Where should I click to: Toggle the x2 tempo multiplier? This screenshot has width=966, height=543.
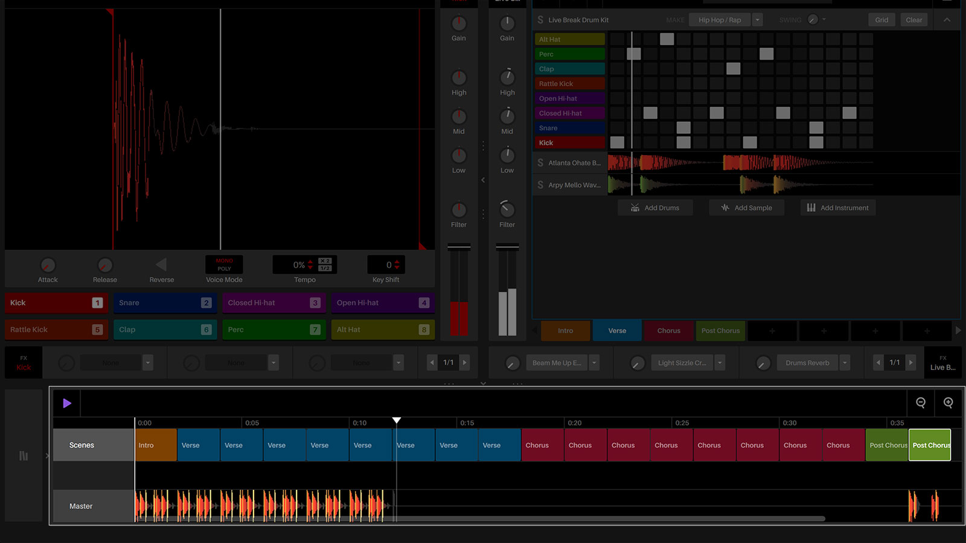325,261
